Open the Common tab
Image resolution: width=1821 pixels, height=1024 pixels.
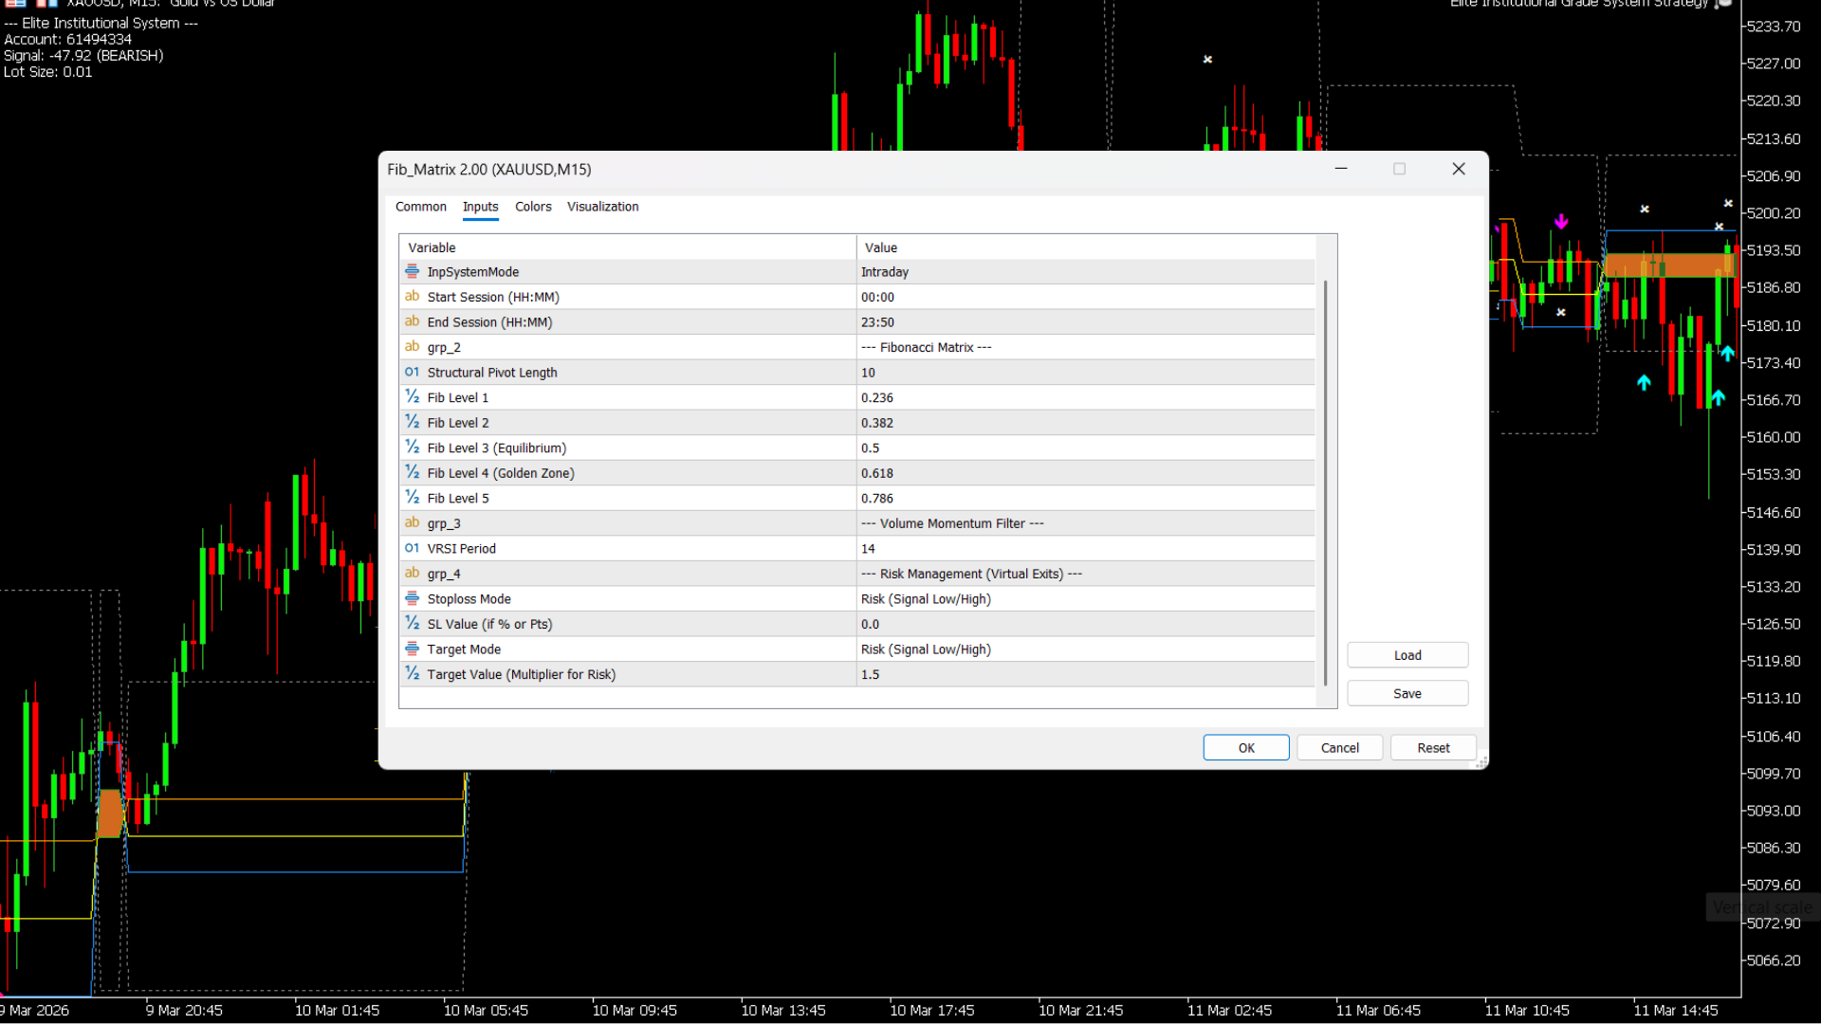(420, 207)
